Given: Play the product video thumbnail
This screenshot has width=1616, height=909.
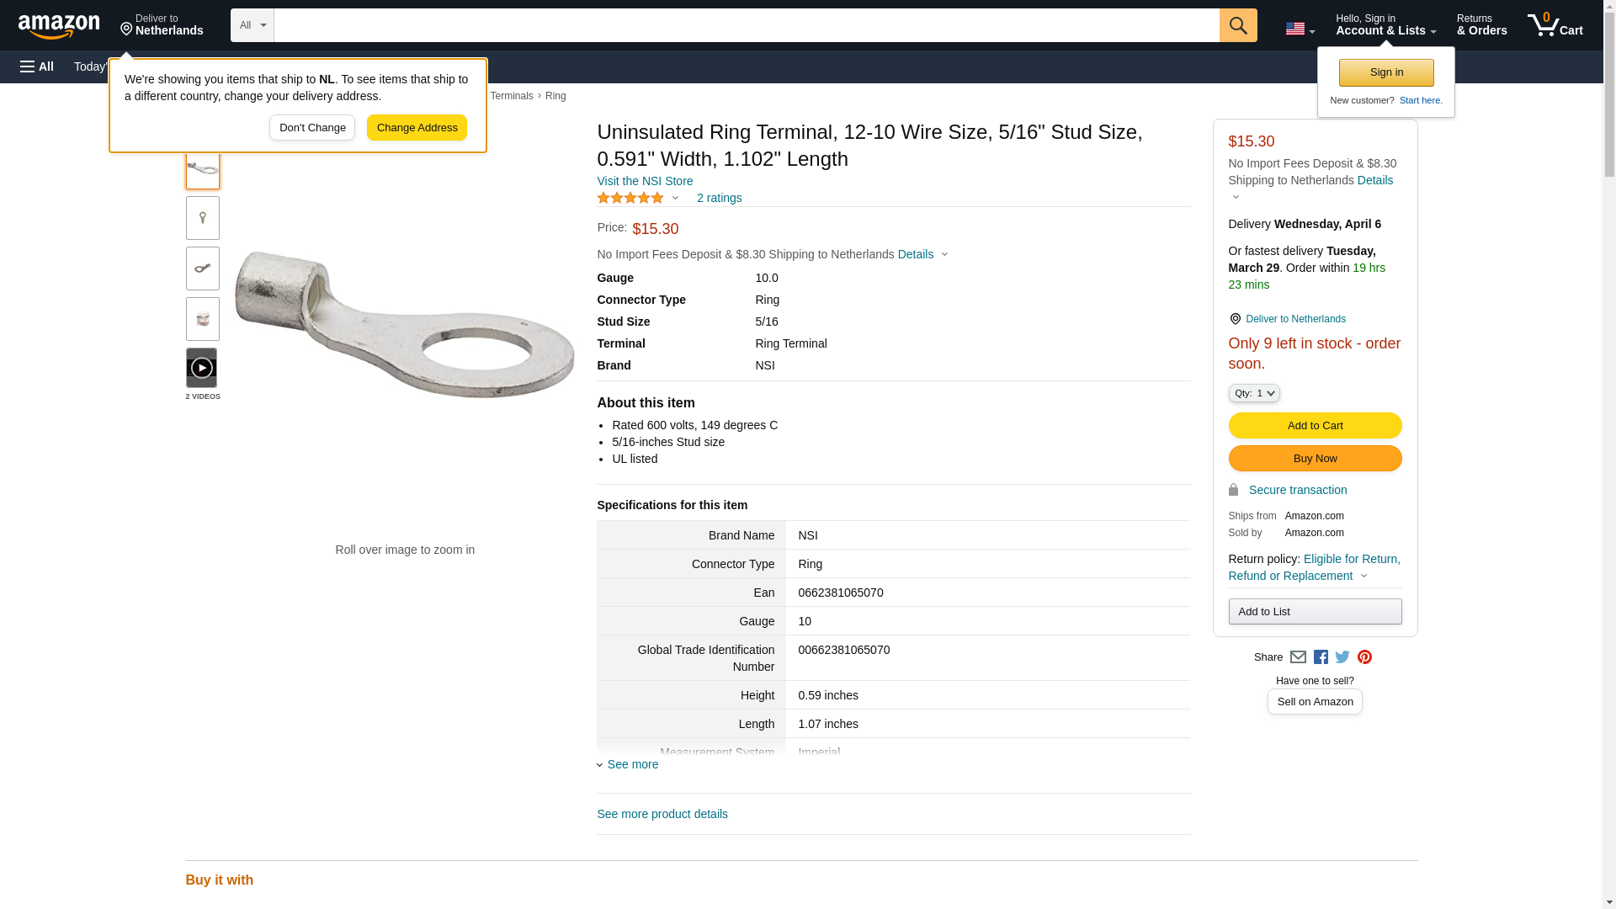Looking at the screenshot, I should pos(202,368).
